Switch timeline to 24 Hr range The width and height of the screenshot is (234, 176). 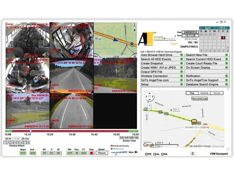click(8, 139)
